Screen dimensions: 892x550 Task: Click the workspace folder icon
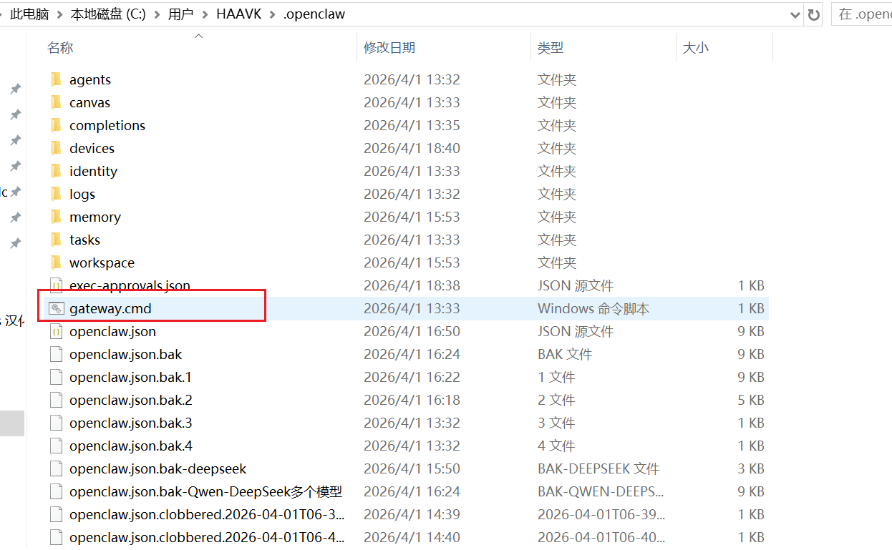point(56,262)
